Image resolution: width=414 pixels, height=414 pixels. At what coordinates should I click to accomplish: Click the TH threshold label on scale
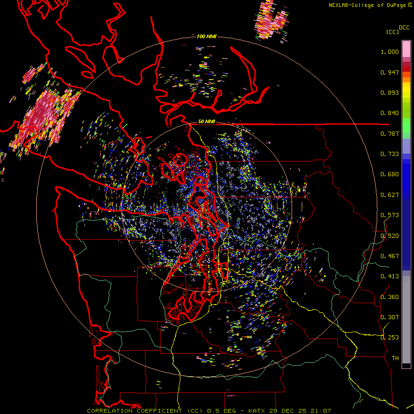pyautogui.click(x=395, y=358)
